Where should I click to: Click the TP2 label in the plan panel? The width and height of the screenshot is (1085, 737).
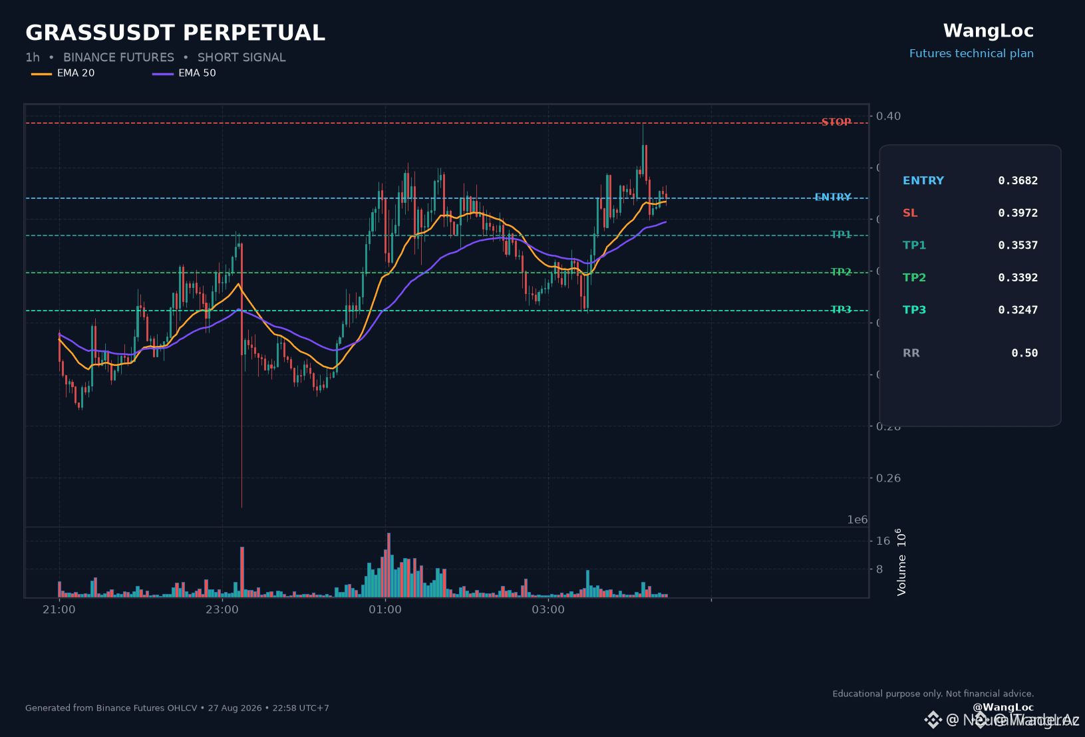(915, 278)
